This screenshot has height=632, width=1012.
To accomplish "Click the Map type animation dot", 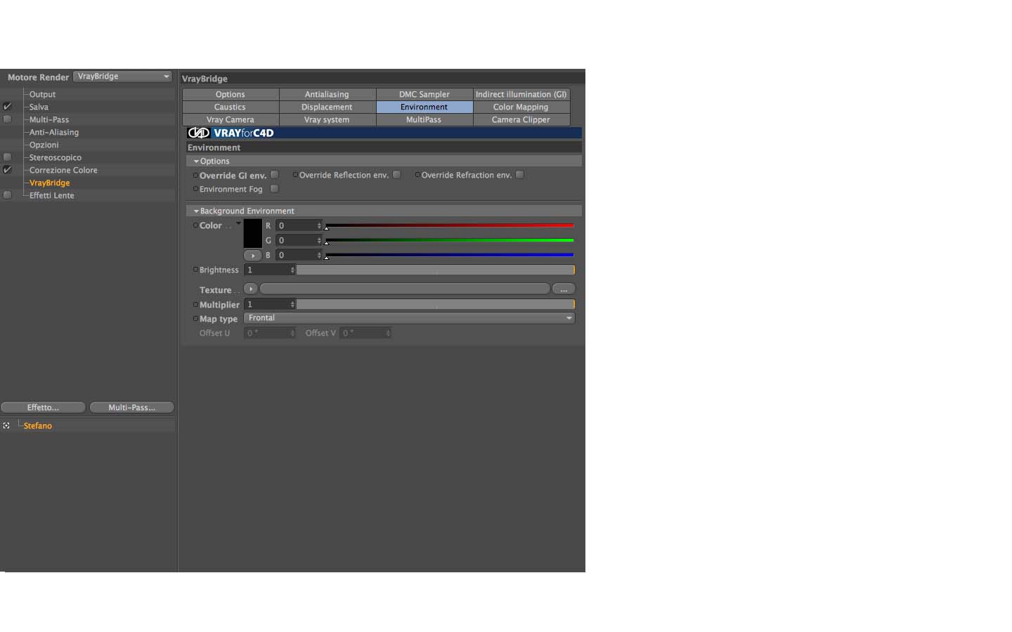I will 195,319.
